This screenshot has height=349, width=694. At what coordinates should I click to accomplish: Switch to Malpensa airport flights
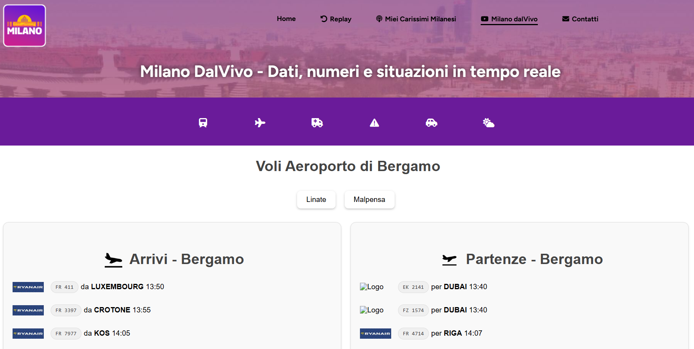point(369,200)
